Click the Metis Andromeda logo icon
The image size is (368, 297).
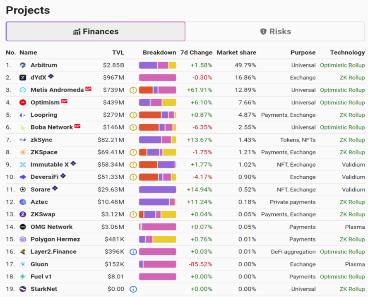(23, 90)
